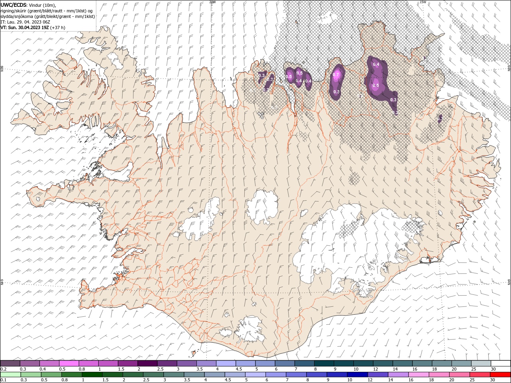The height and width of the screenshot is (383, 511).
Task: Pick the light grey 25–30 swatch on upper scale
Action: (x=481, y=363)
